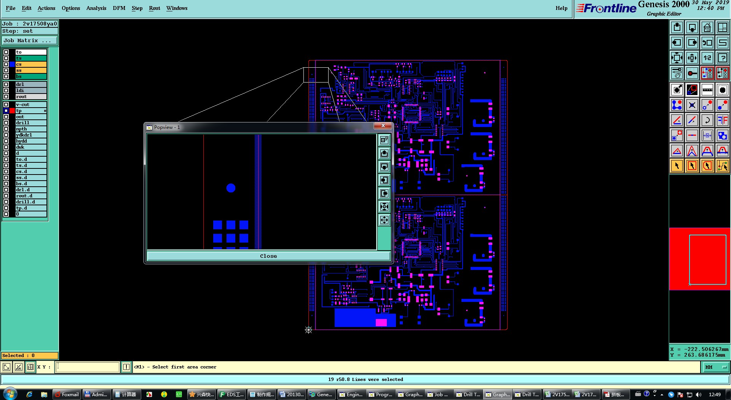Click the 1:2 zoom scale icon
This screenshot has height=400, width=731.
(707, 58)
